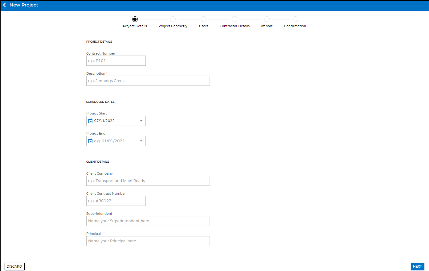Go back using the New Project arrow

(4, 5)
